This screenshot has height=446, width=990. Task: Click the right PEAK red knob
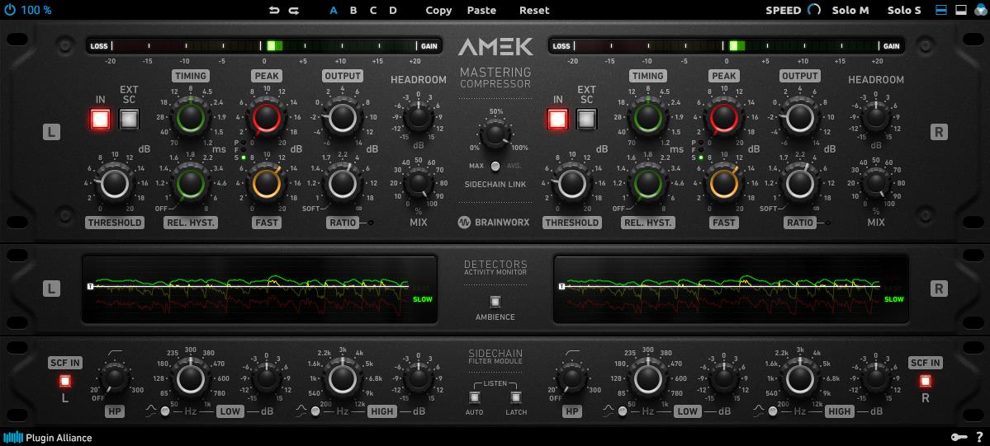click(x=723, y=117)
